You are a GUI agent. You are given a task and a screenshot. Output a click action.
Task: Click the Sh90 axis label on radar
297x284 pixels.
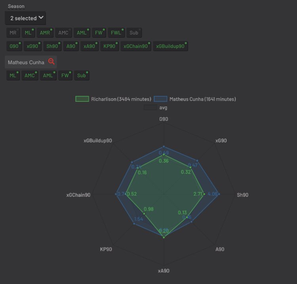point(243,195)
